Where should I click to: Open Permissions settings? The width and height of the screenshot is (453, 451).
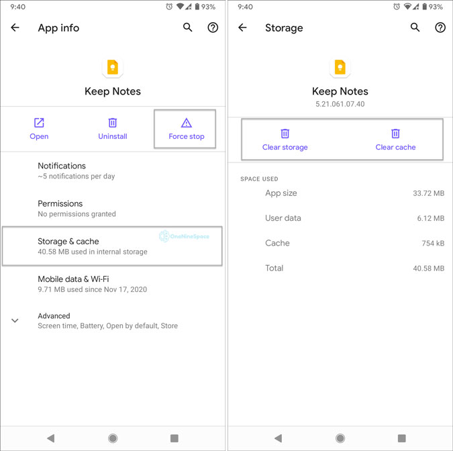click(x=113, y=209)
